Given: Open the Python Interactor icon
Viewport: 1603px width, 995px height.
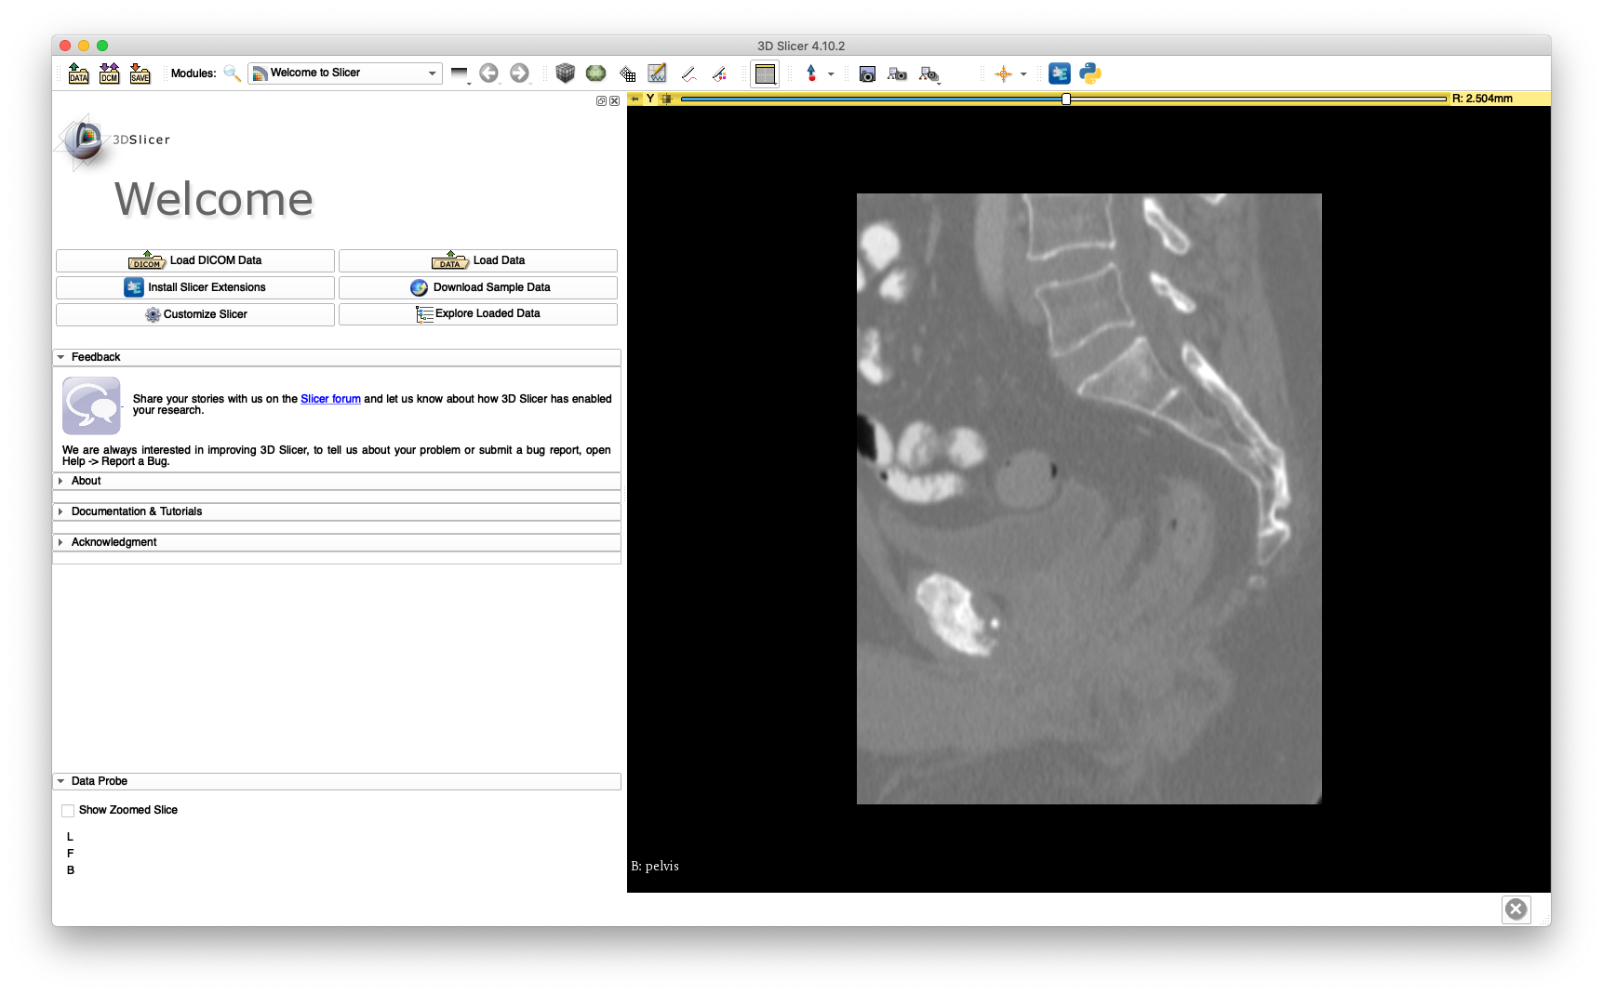Looking at the screenshot, I should pyautogui.click(x=1090, y=73).
